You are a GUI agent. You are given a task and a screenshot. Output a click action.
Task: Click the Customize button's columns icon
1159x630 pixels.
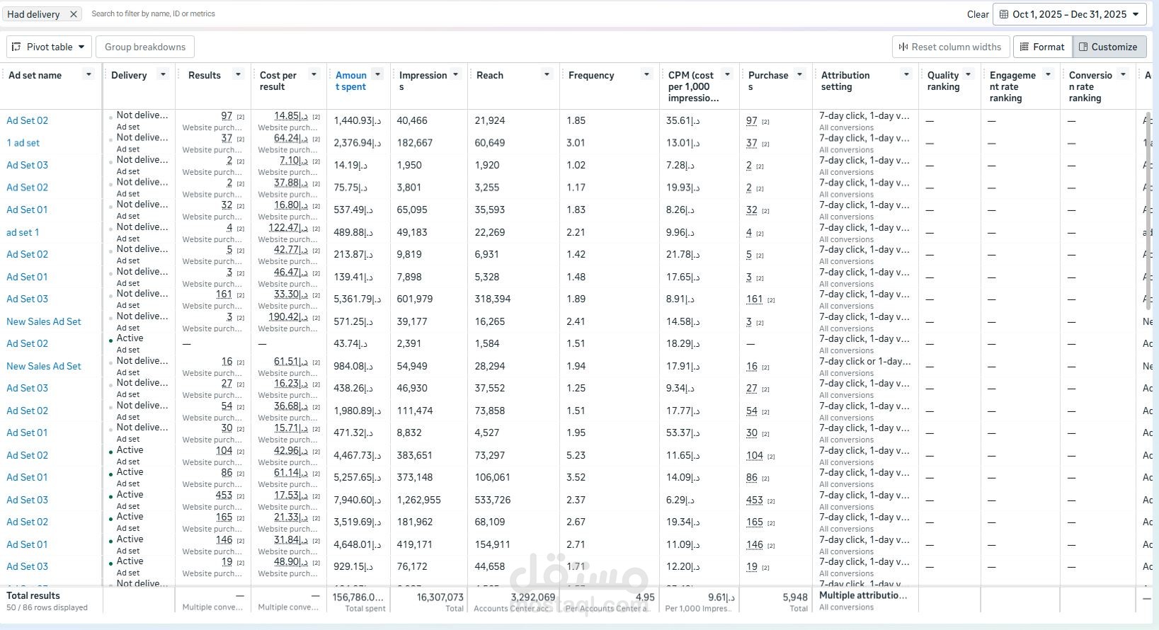1083,47
